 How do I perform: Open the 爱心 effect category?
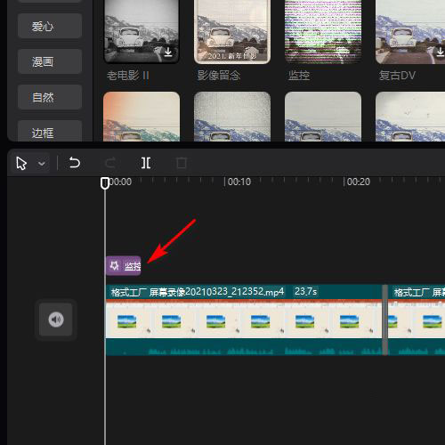(50, 26)
